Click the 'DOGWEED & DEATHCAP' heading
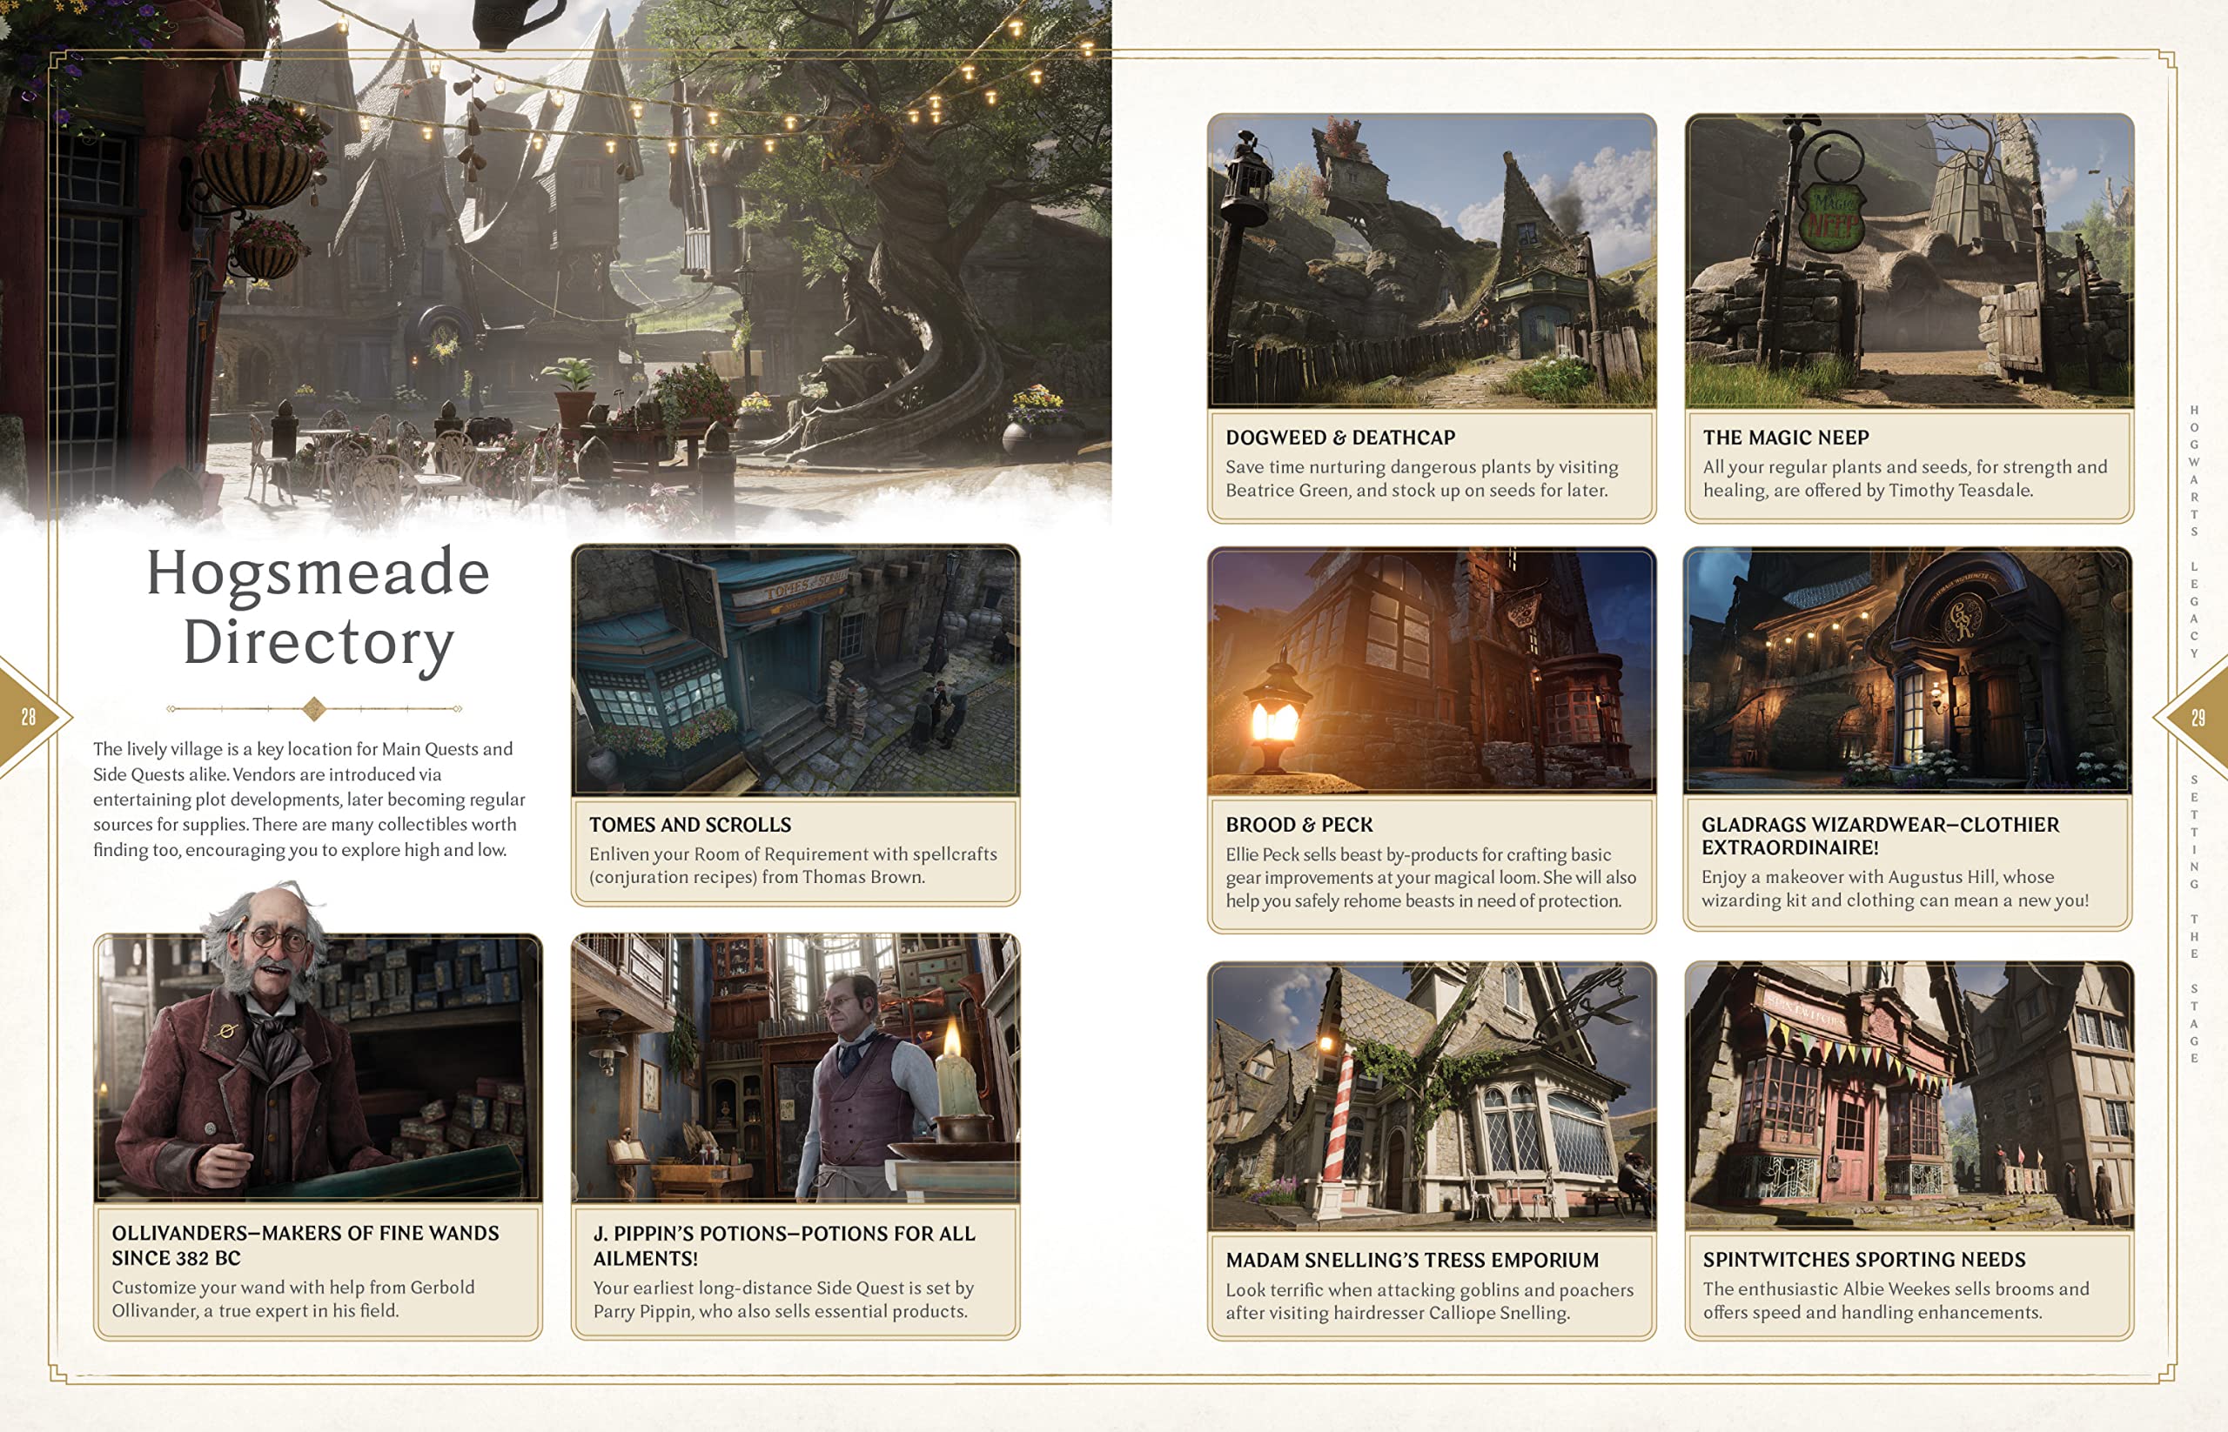 tap(1340, 437)
